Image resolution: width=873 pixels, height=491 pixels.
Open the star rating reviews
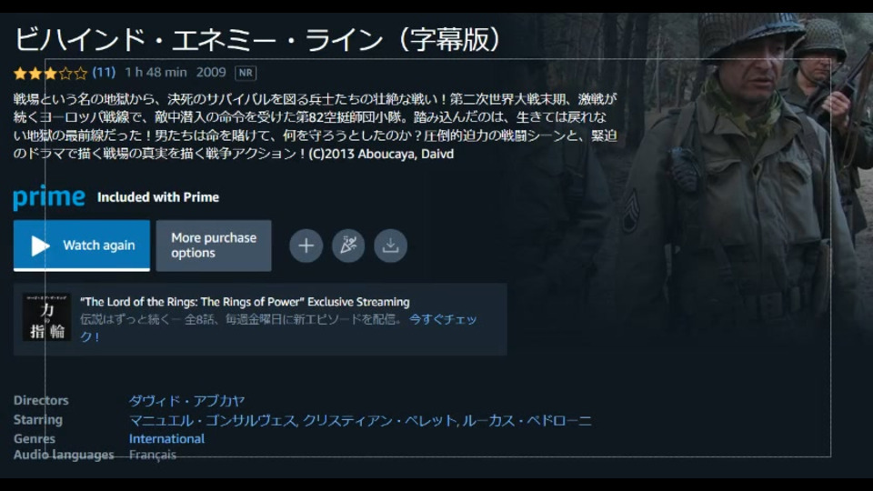[50, 73]
